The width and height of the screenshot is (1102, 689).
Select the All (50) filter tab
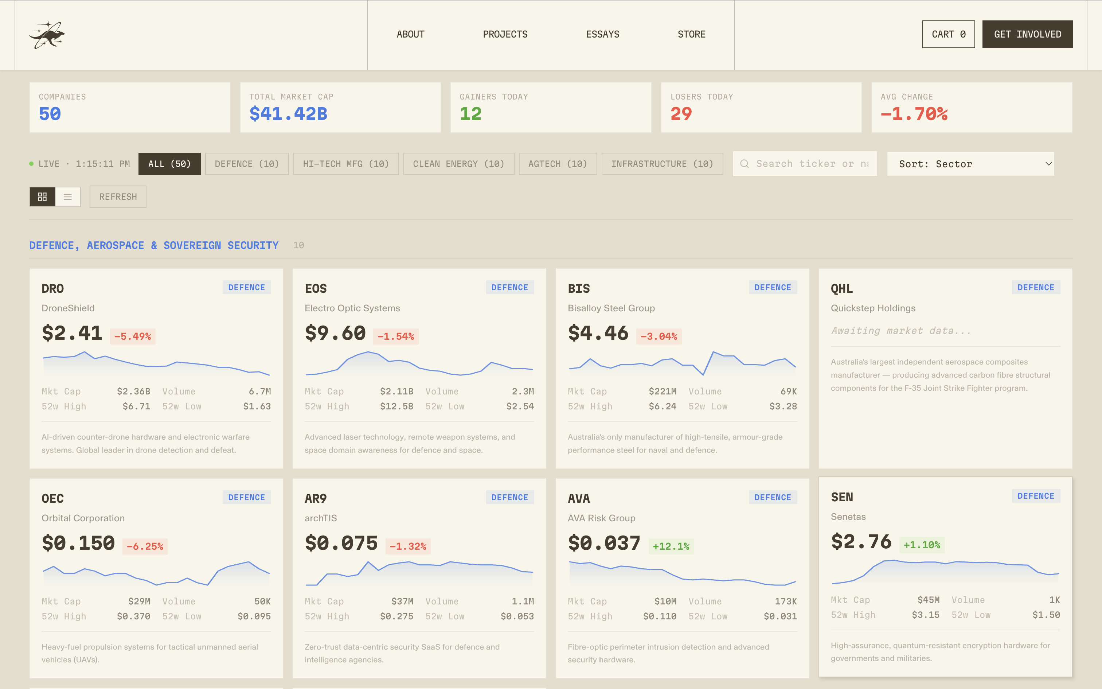click(x=169, y=164)
